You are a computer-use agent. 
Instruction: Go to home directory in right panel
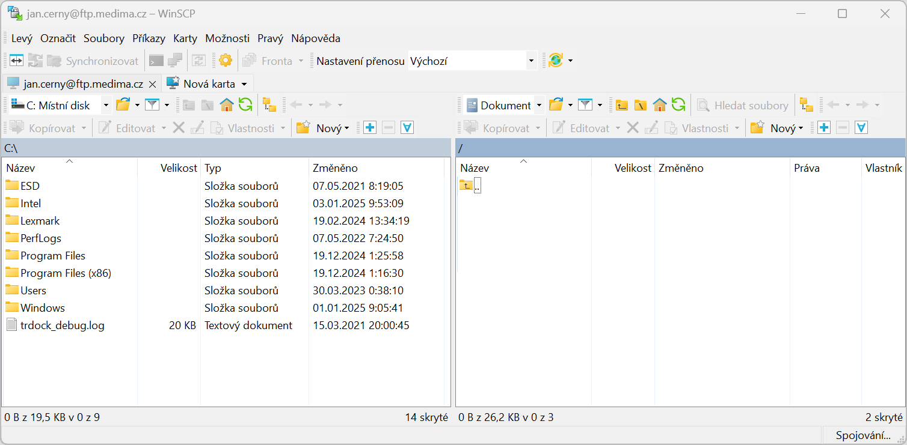pos(660,105)
